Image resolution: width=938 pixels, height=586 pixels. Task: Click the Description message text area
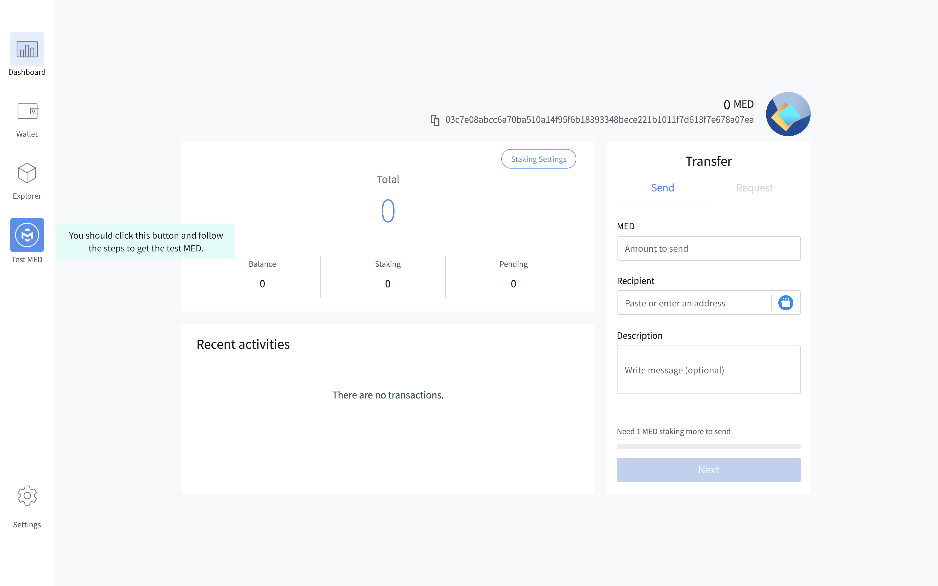pyautogui.click(x=708, y=369)
